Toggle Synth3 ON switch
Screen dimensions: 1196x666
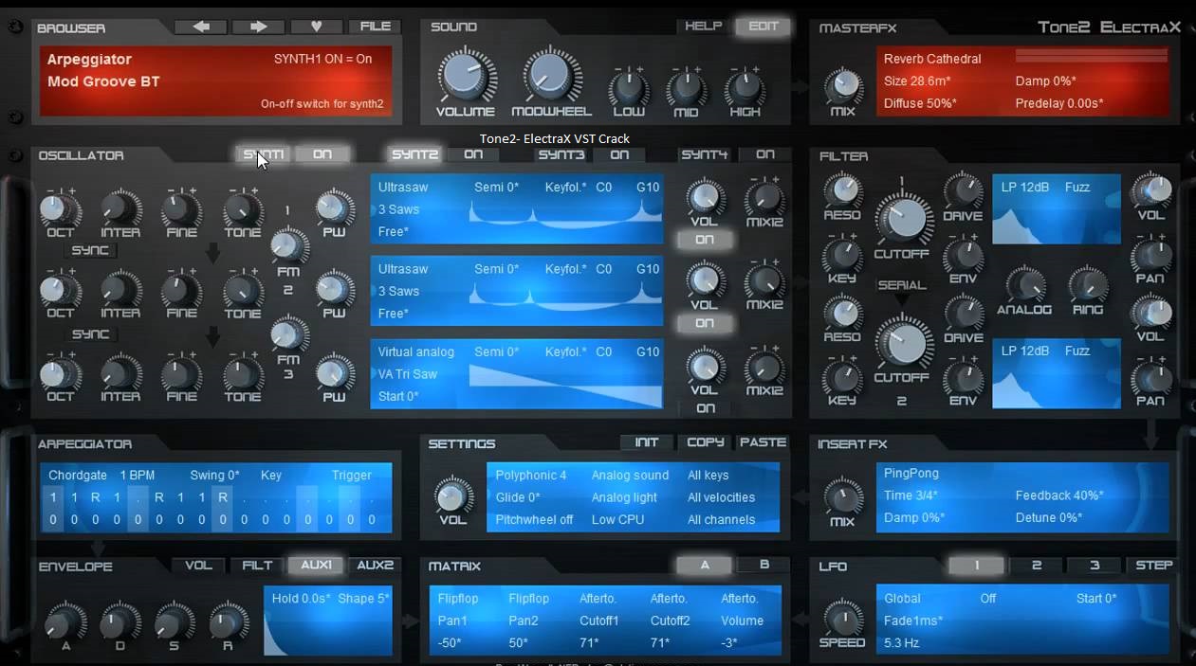click(x=619, y=154)
